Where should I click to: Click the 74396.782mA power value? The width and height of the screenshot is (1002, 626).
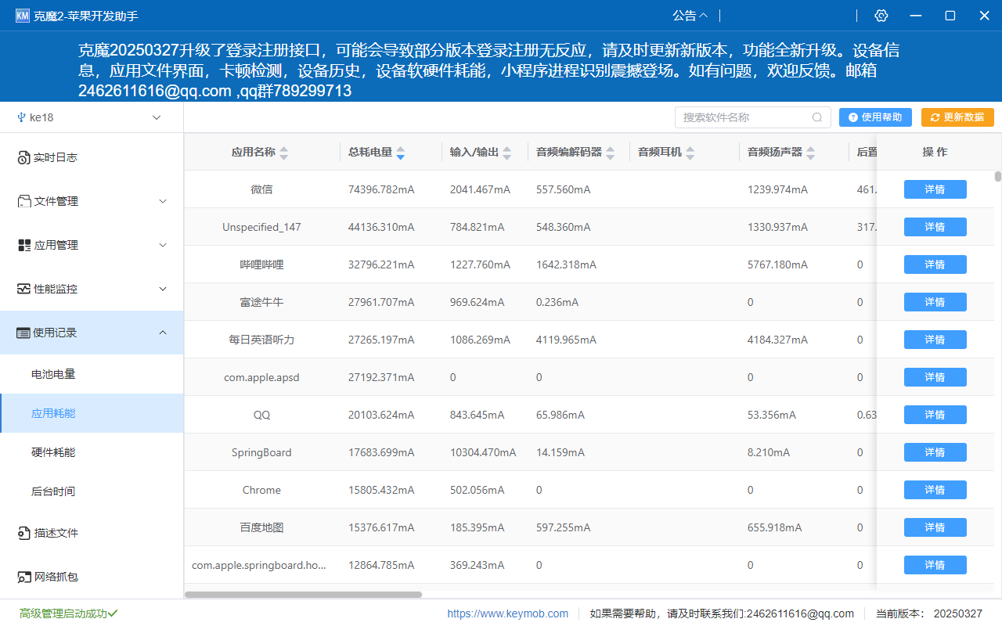click(x=381, y=189)
